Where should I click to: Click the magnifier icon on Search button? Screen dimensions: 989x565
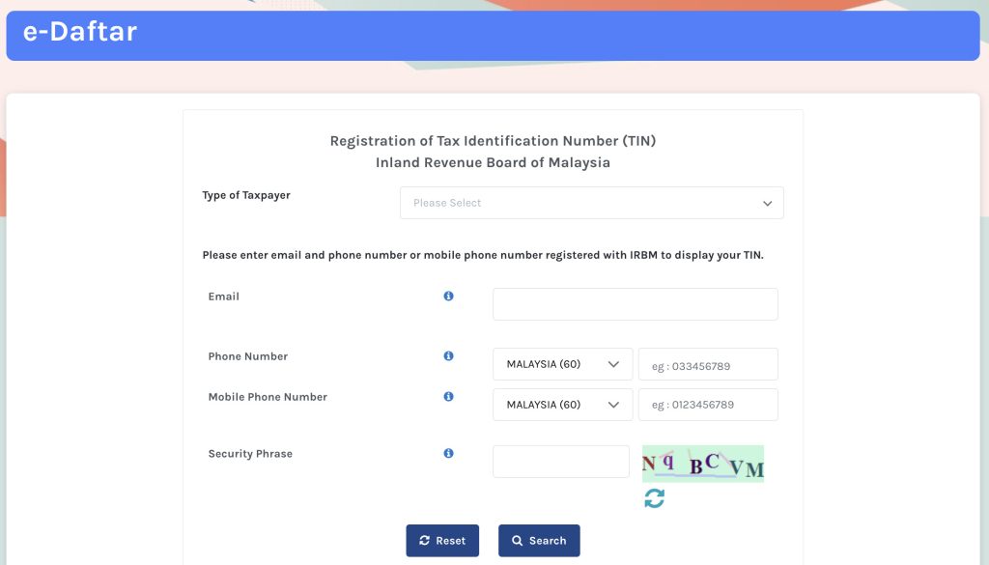point(518,541)
